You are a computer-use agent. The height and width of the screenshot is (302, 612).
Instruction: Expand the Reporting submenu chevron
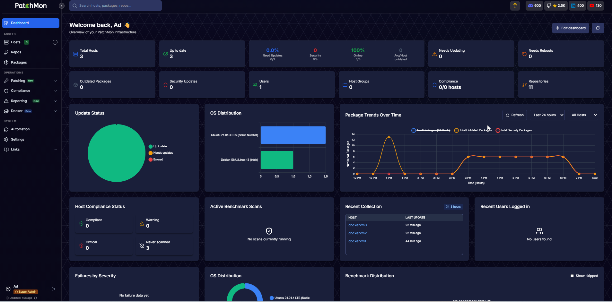[x=56, y=101]
